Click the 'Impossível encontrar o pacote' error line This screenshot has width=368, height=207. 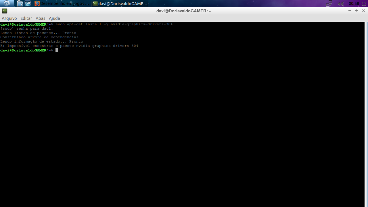69,46
